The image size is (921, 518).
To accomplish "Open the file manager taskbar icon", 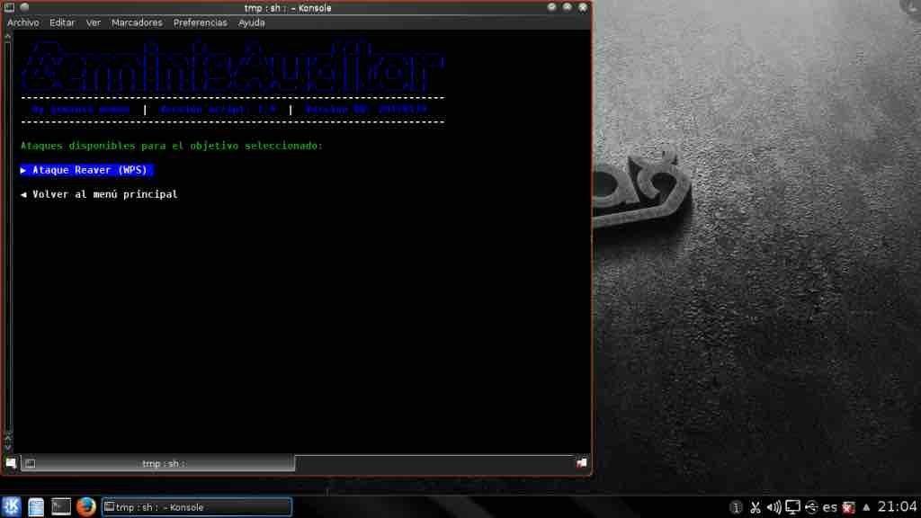I will coord(36,507).
